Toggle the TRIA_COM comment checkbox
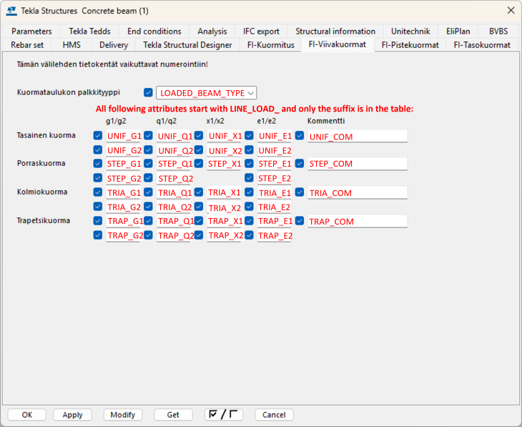This screenshot has width=522, height=427. coord(300,192)
